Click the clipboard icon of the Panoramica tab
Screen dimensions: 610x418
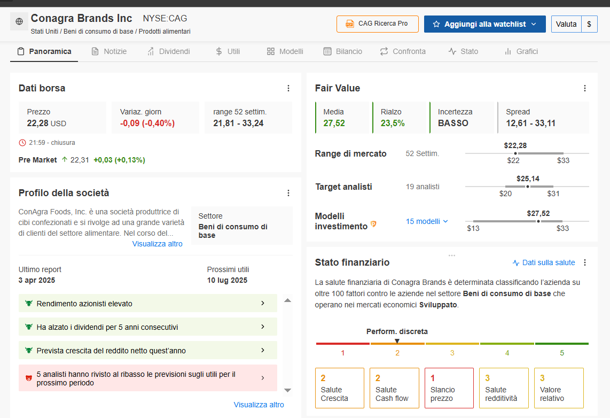pos(21,51)
